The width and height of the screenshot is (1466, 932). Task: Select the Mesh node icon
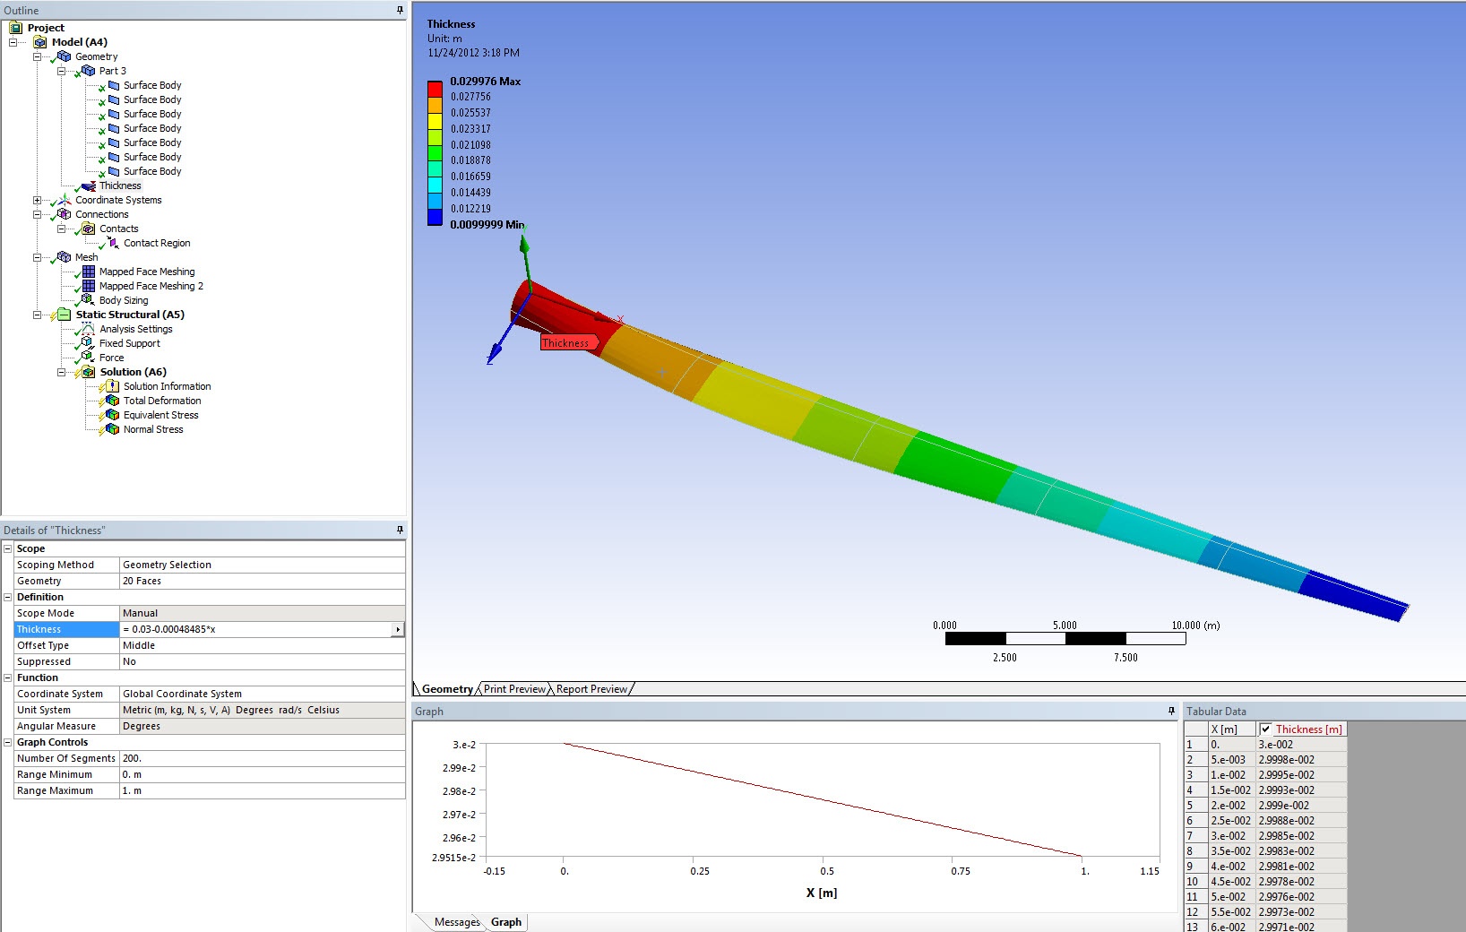point(65,257)
